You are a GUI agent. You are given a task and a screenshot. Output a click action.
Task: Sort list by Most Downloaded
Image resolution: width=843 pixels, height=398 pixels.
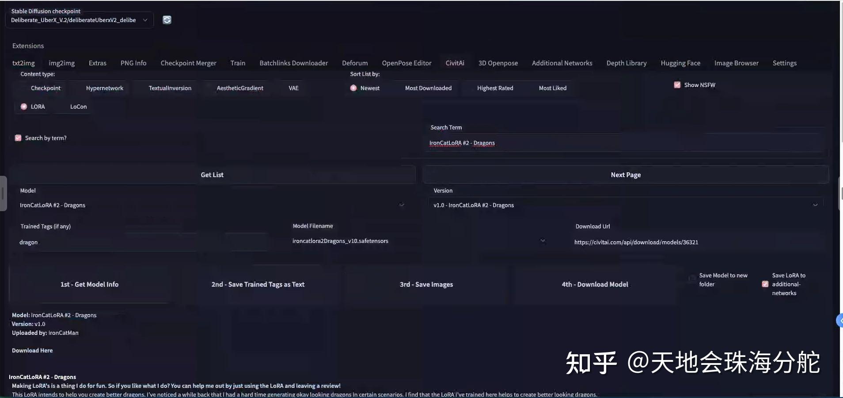tap(428, 88)
